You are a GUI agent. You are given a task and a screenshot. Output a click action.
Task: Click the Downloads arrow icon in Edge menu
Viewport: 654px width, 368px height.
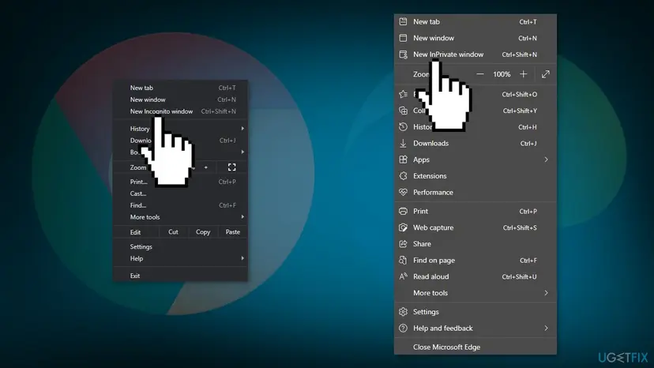403,143
